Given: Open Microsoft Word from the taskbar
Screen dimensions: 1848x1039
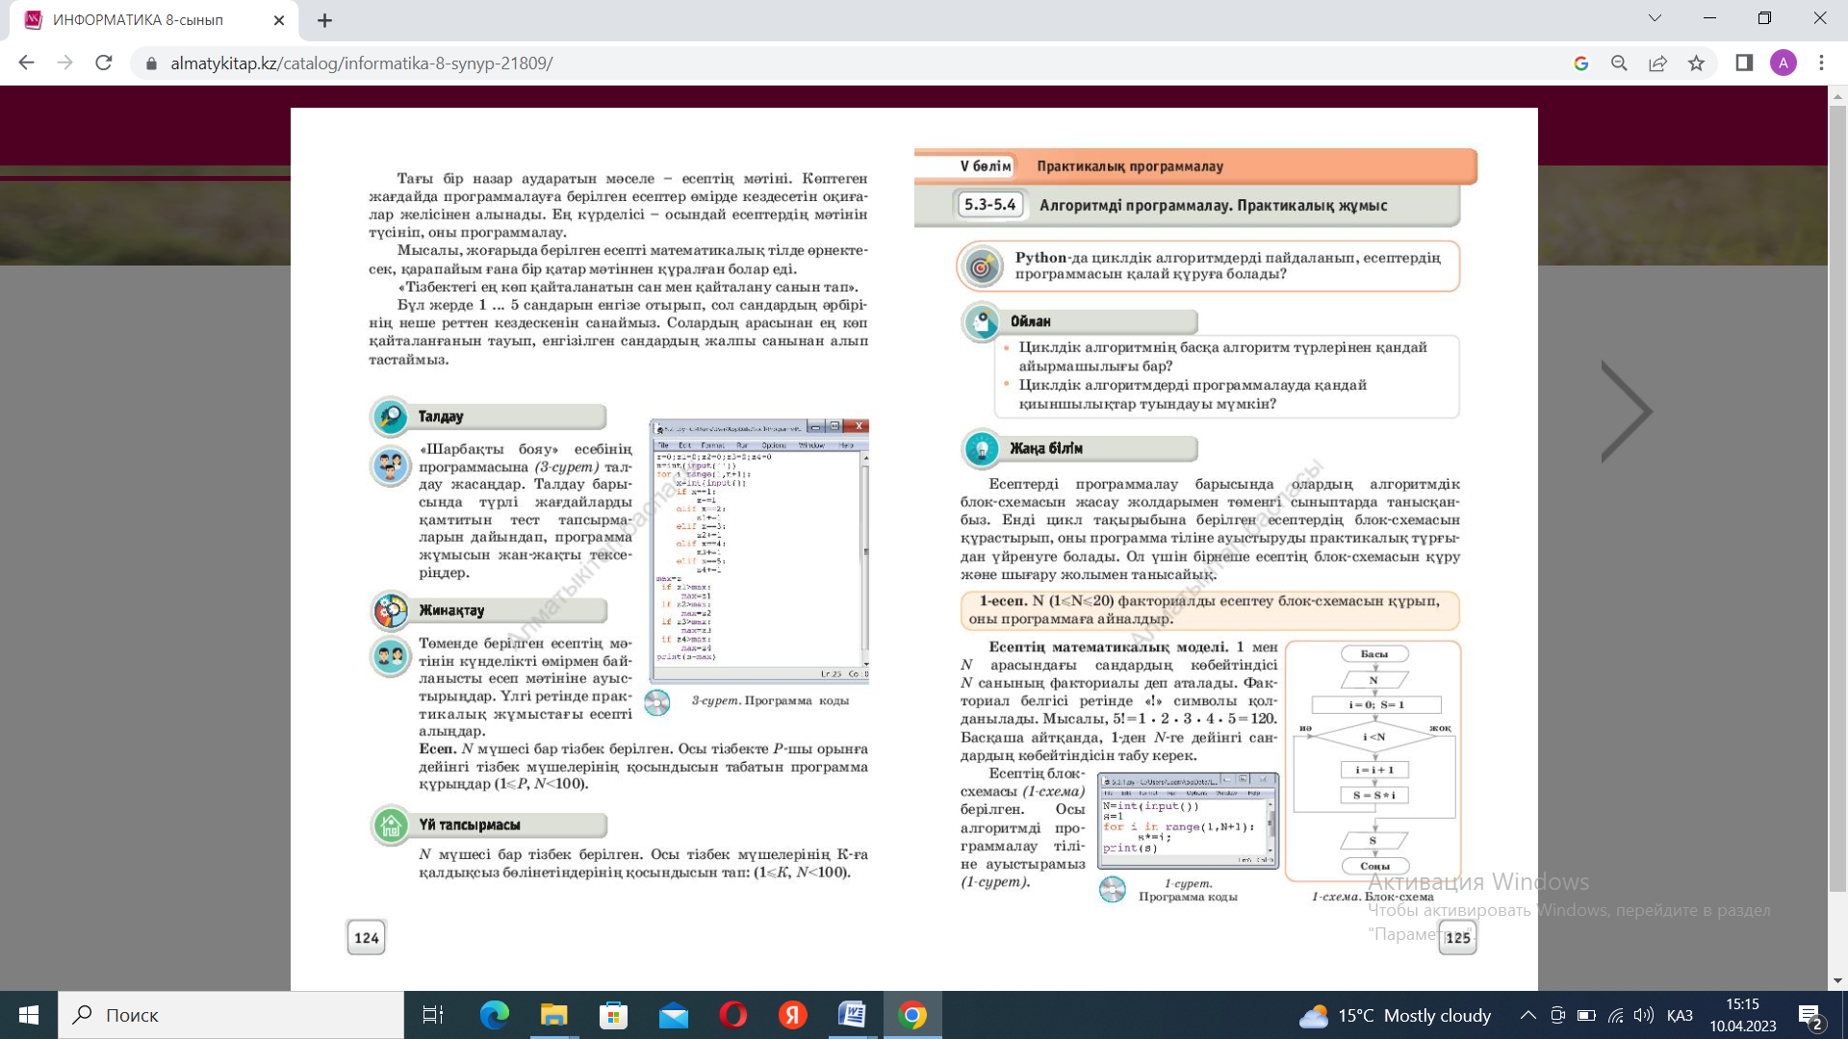Looking at the screenshot, I should tap(852, 1015).
